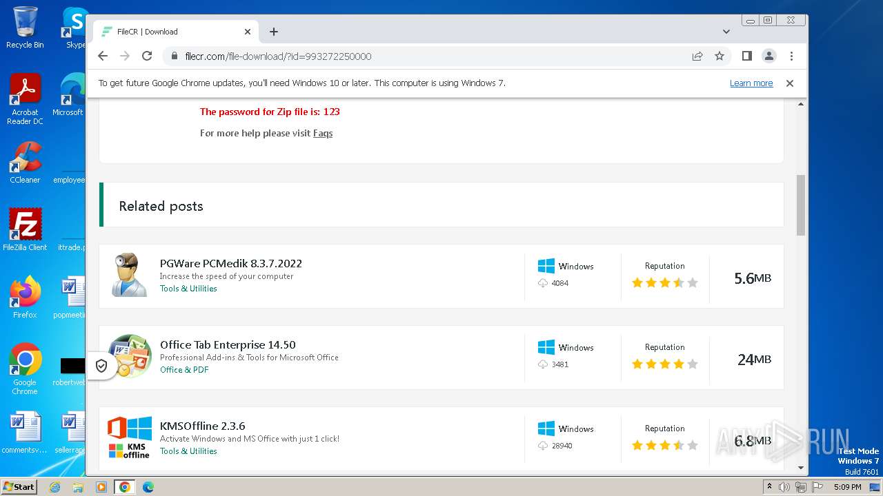Screen dimensions: 883x496
Task: Click the Office Tab Enterprise thumbnail
Action: 130,356
